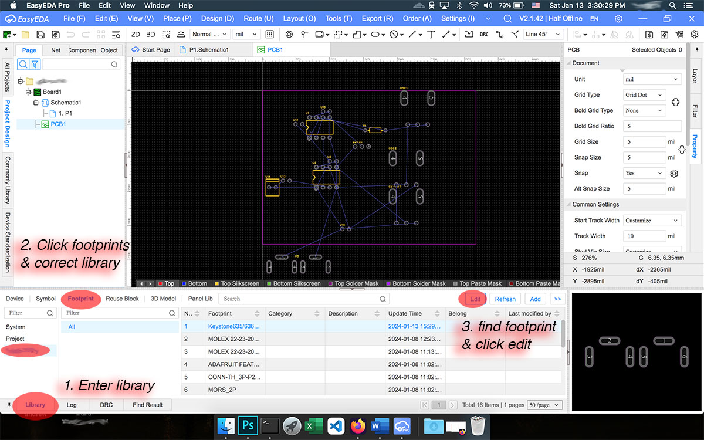Select the single routing tool
Viewport: 704px width, 440px height.
tap(499, 34)
